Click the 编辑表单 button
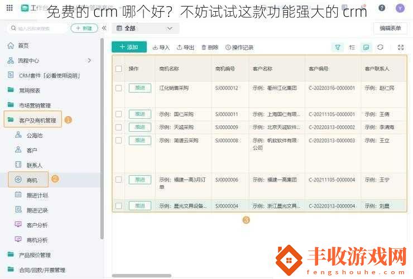The width and height of the screenshot is (413, 279). [390, 28]
